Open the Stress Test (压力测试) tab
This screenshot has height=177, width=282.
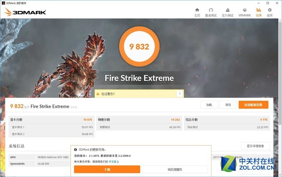227,12
